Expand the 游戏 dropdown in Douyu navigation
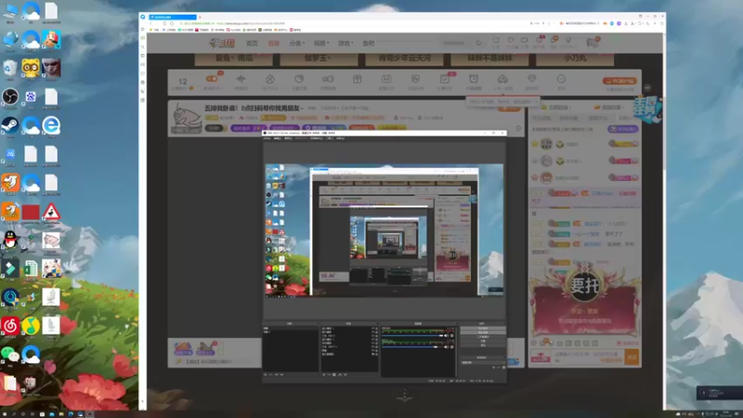The height and width of the screenshot is (418, 743). (345, 43)
